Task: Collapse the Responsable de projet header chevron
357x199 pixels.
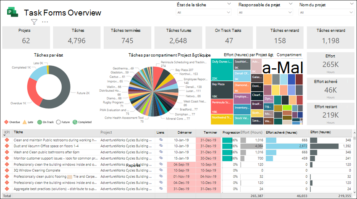Action: [x=291, y=4]
